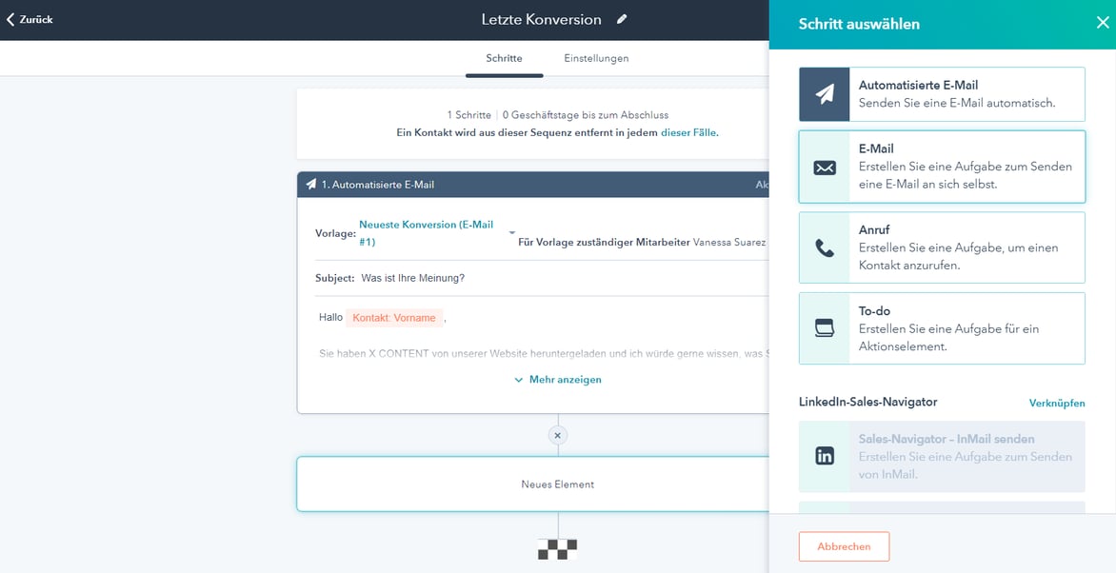Remove step with the circled X icon

coord(558,435)
